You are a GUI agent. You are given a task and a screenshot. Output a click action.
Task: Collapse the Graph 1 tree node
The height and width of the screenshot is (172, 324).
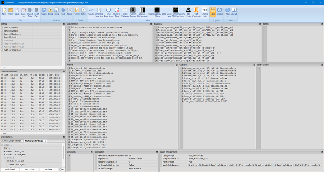coord(2,145)
